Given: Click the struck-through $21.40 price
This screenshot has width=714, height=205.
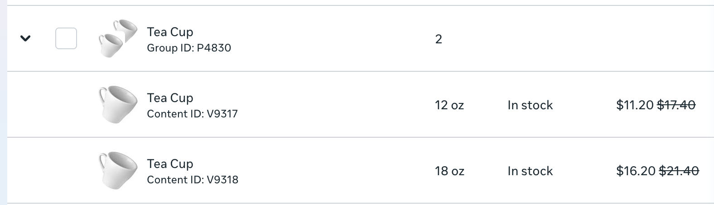Looking at the screenshot, I should point(678,171).
